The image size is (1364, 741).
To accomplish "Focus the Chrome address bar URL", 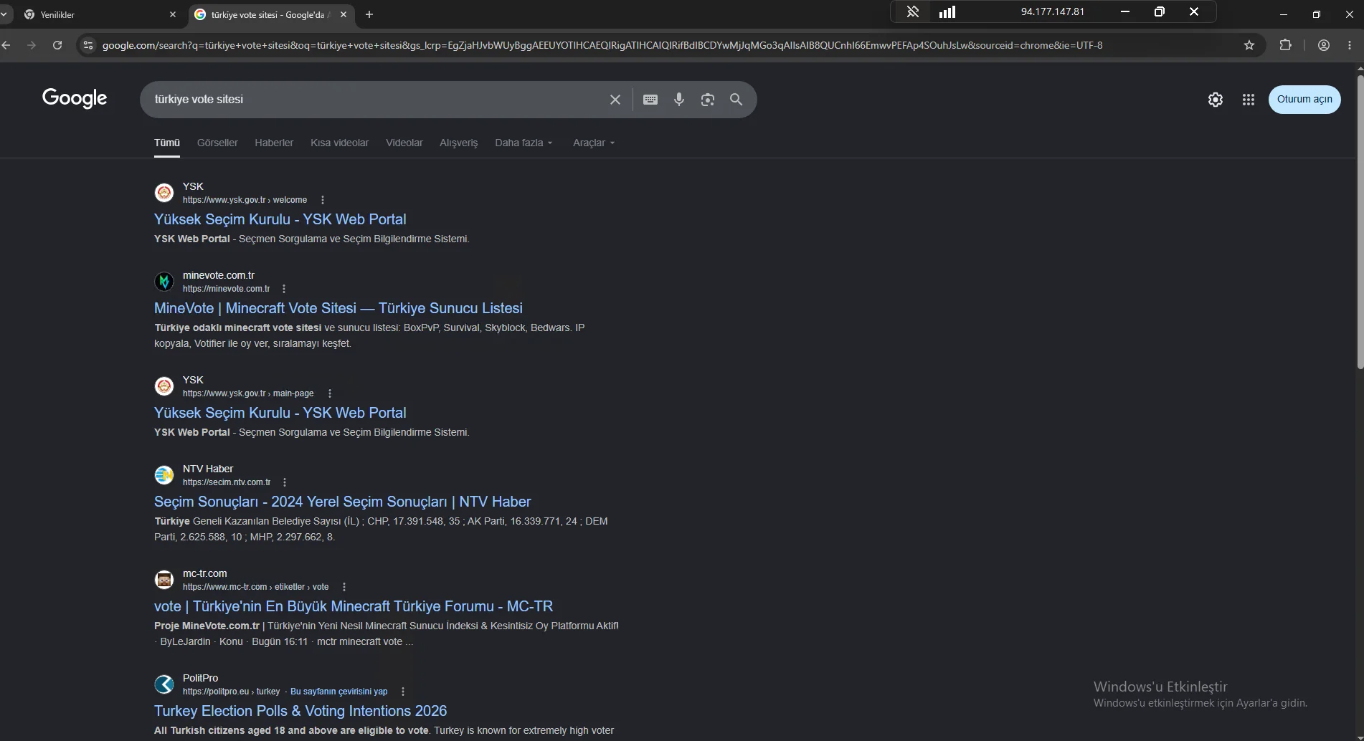I will coord(602,45).
